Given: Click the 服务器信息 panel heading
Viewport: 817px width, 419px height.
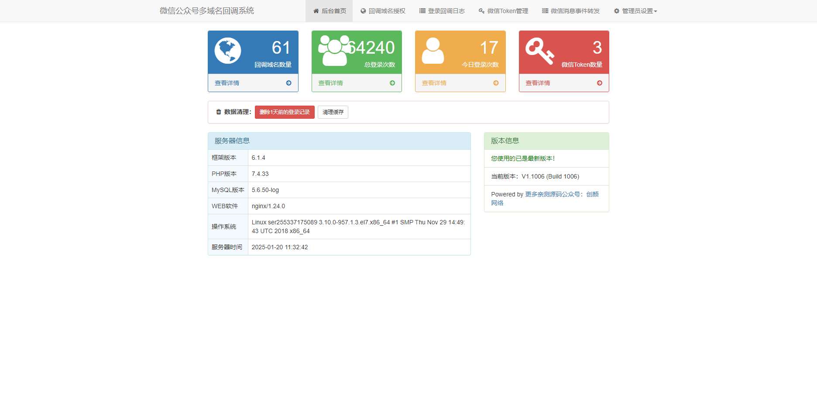Looking at the screenshot, I should [339, 141].
